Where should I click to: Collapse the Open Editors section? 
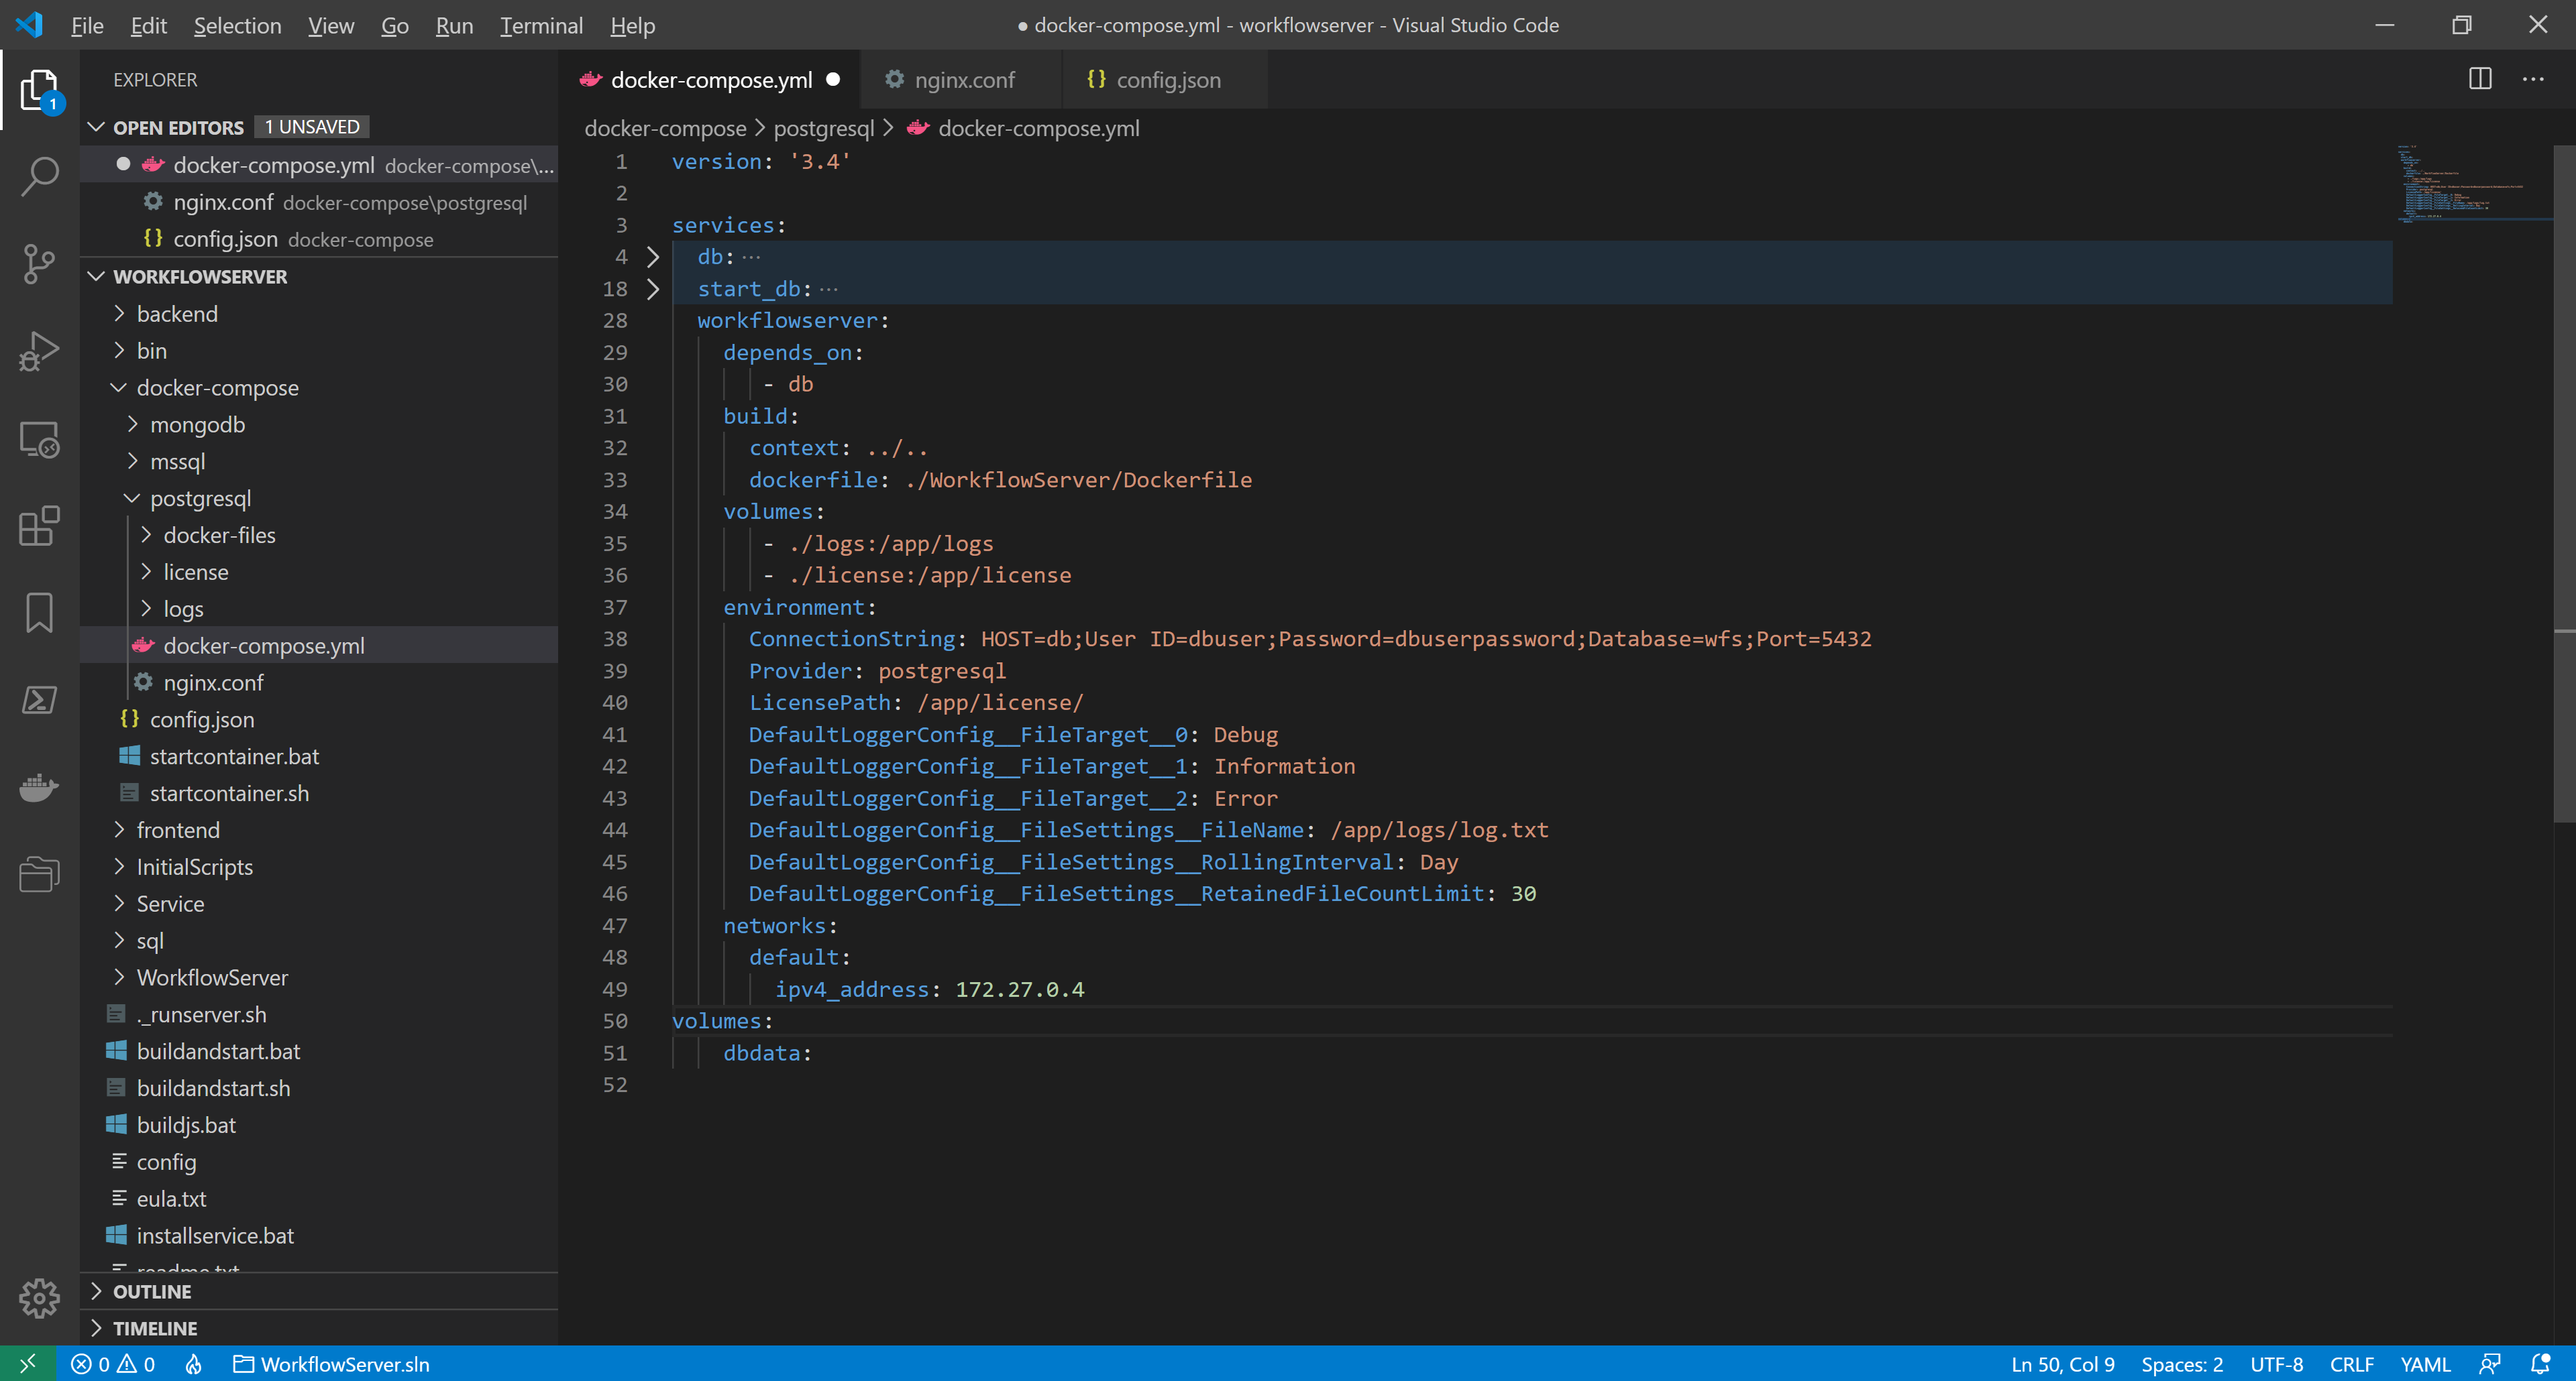click(97, 127)
